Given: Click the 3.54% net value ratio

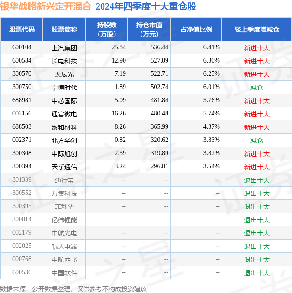Looking at the screenshot, I should pyautogui.click(x=211, y=167).
